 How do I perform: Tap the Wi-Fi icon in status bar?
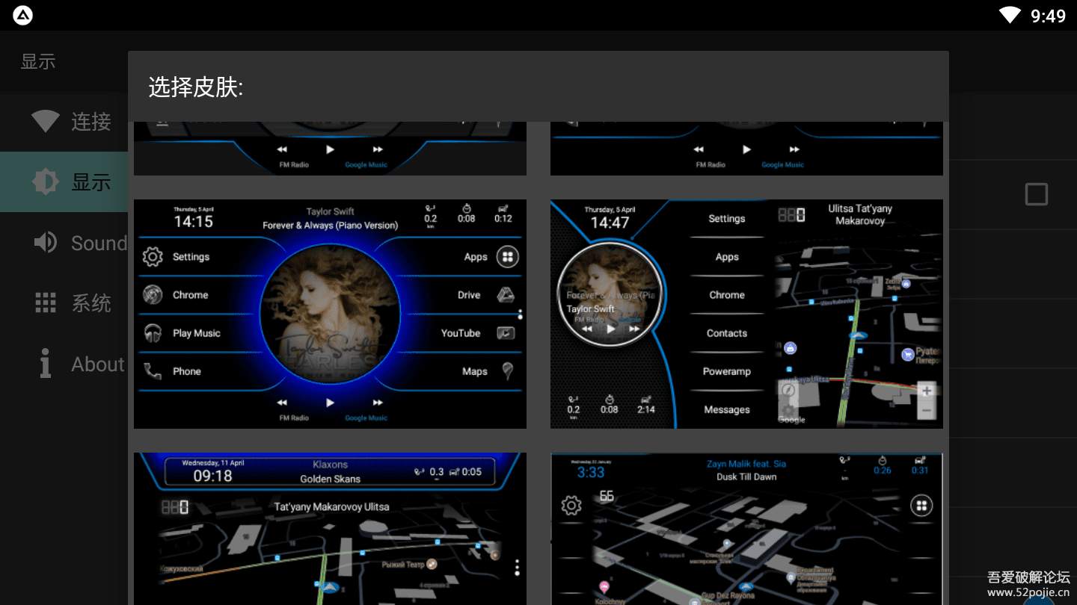pos(1010,15)
